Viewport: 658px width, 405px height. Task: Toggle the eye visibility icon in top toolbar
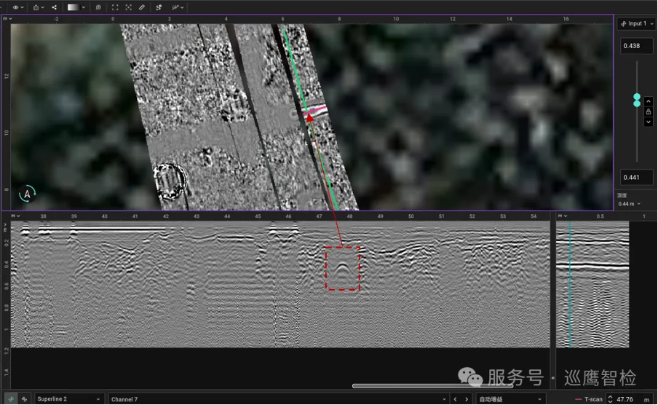(x=15, y=7)
